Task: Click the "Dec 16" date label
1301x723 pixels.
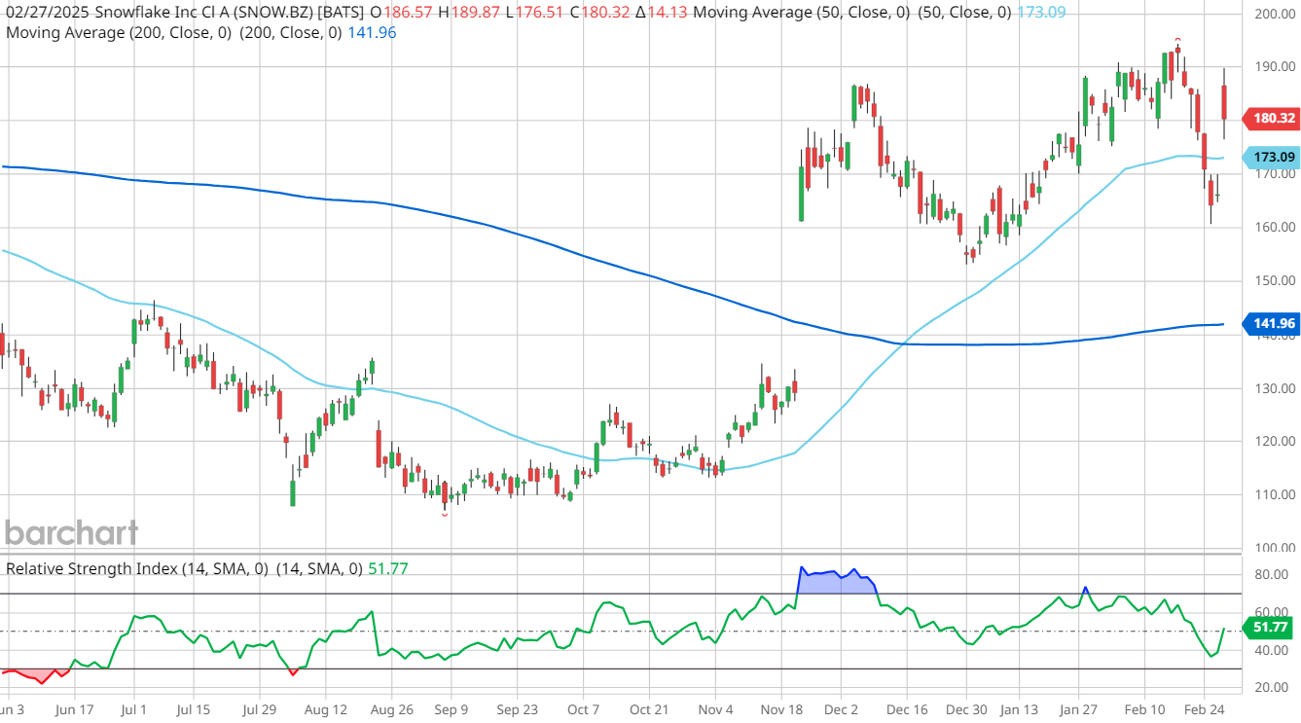Action: [x=906, y=710]
